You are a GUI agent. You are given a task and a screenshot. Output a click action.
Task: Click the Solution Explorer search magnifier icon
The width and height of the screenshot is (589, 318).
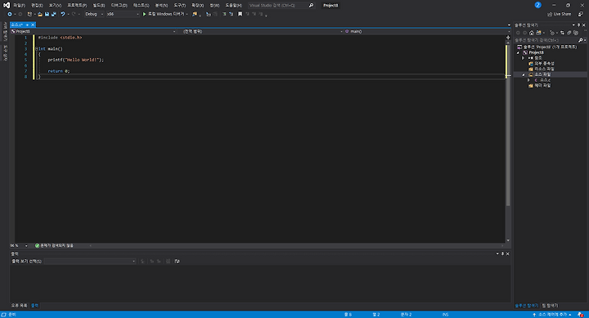[580, 40]
